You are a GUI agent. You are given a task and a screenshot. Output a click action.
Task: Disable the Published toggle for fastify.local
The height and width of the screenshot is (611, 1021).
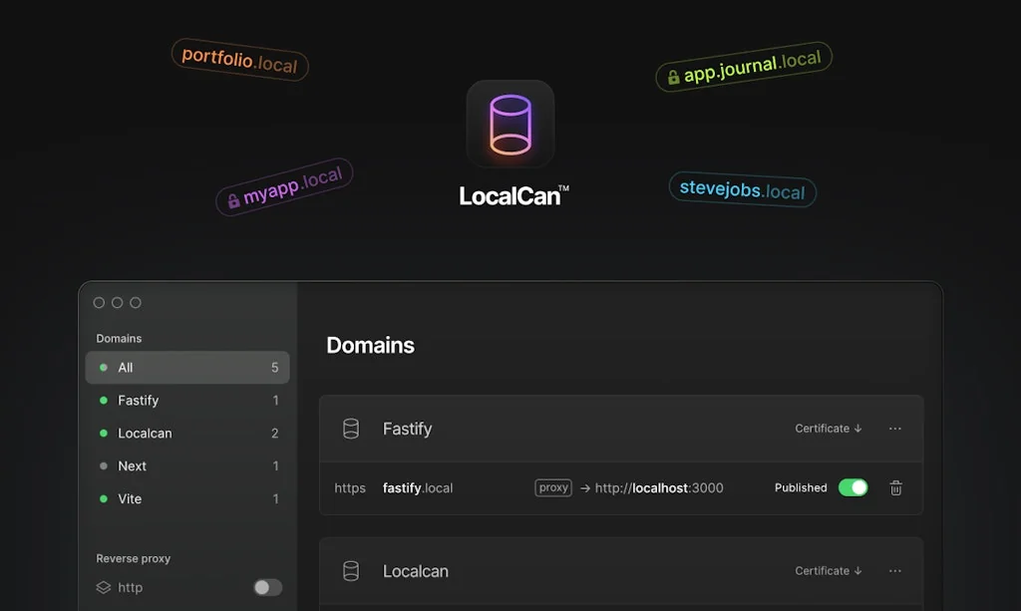pos(853,487)
